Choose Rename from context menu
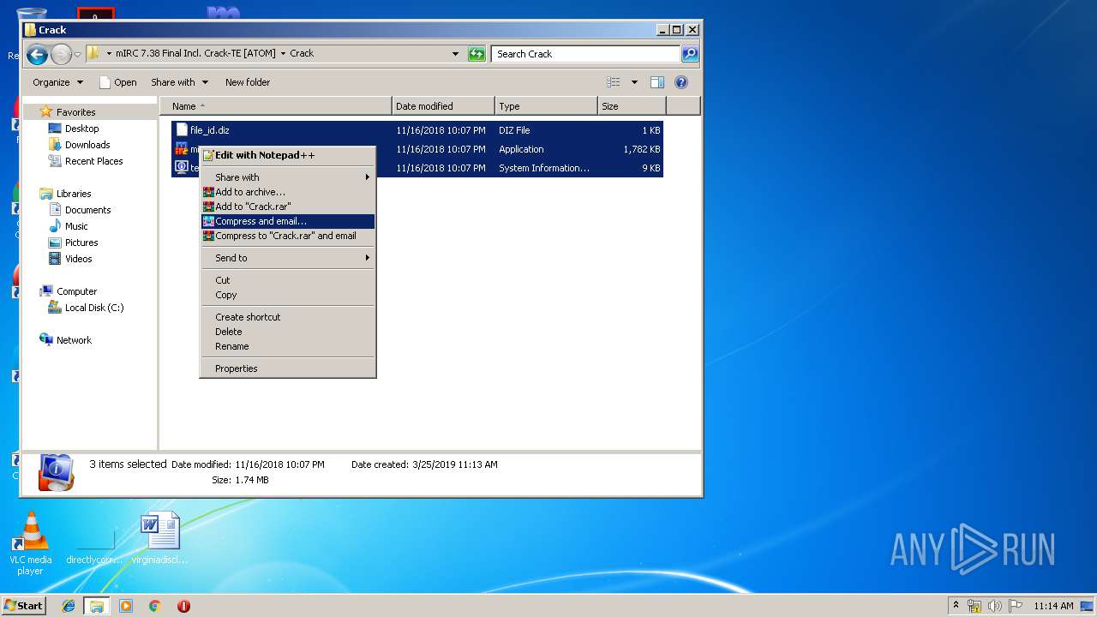Screen dimensions: 1097x617 pos(288,346)
